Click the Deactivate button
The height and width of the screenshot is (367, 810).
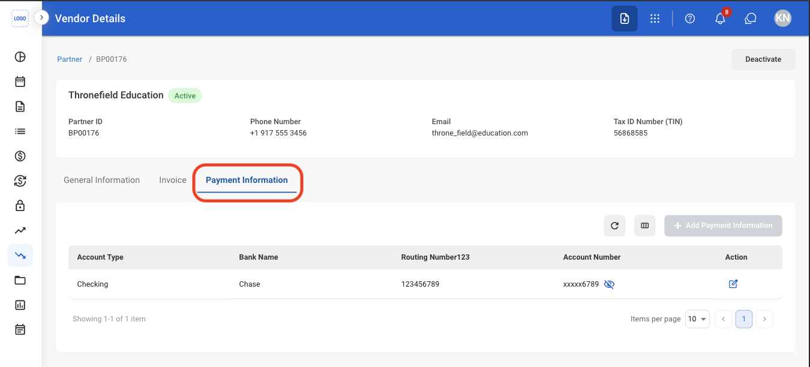coord(763,59)
